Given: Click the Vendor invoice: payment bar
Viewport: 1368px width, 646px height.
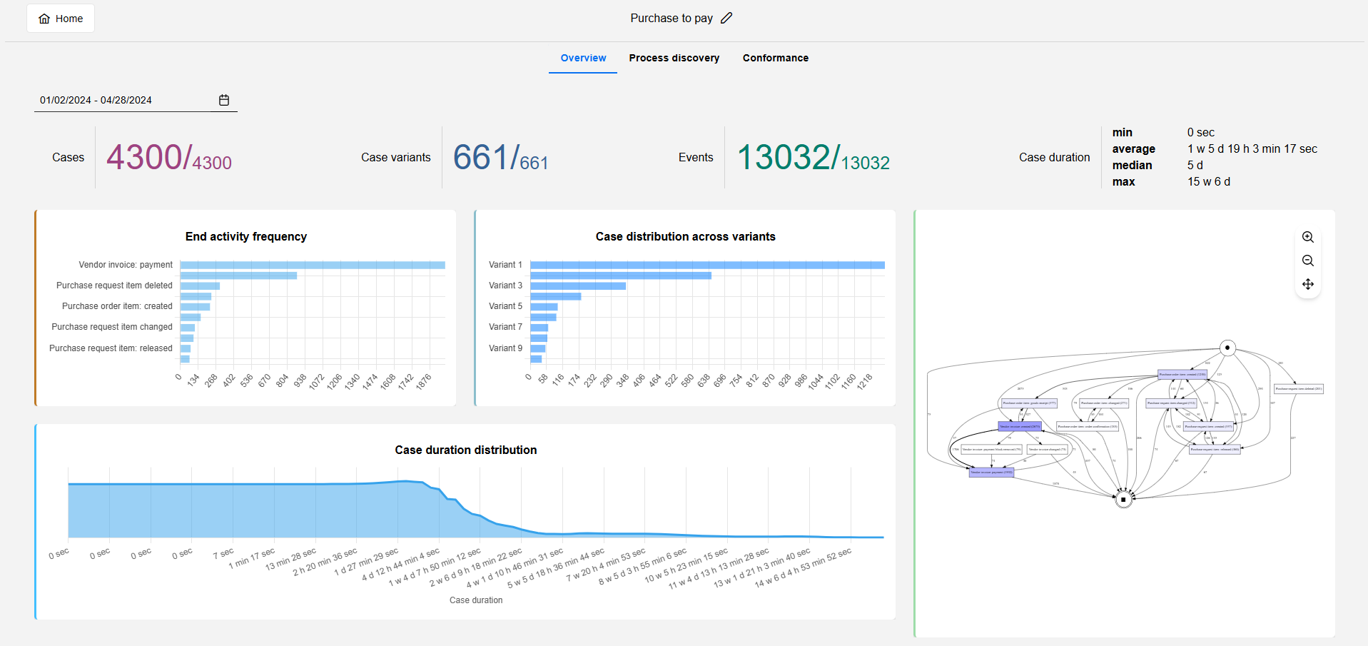Looking at the screenshot, I should (x=312, y=265).
